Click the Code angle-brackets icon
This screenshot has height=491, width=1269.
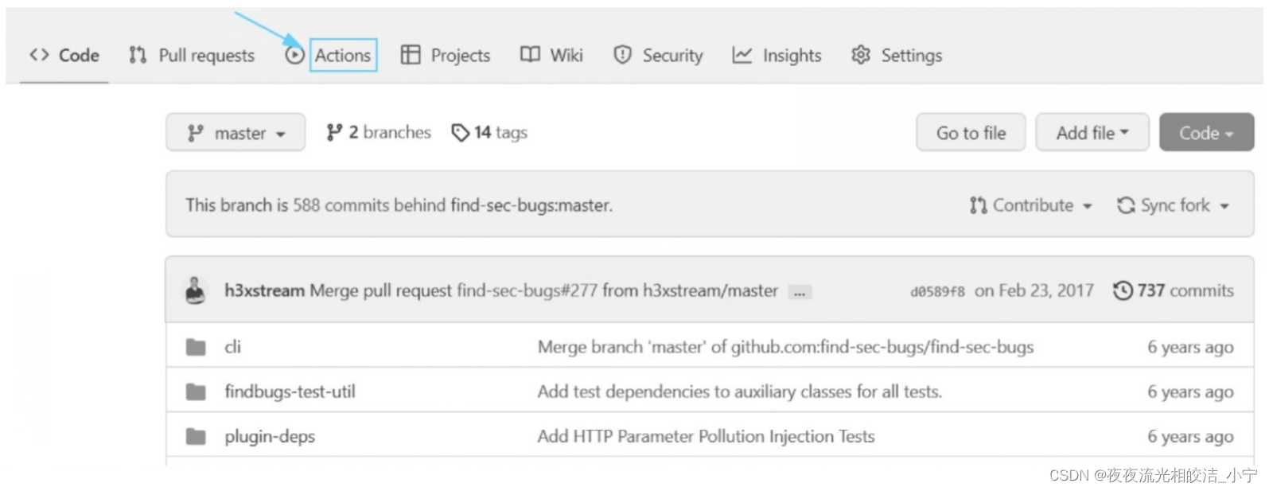pyautogui.click(x=39, y=55)
